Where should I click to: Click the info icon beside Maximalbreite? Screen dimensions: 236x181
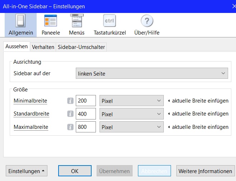70,127
